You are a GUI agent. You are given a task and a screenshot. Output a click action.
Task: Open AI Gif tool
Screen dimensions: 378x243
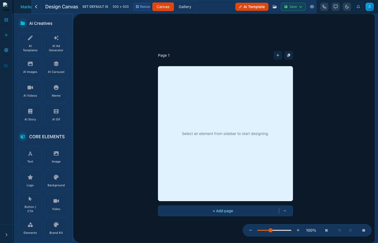pos(56,114)
